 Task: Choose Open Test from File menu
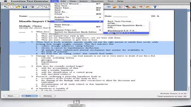77,8
